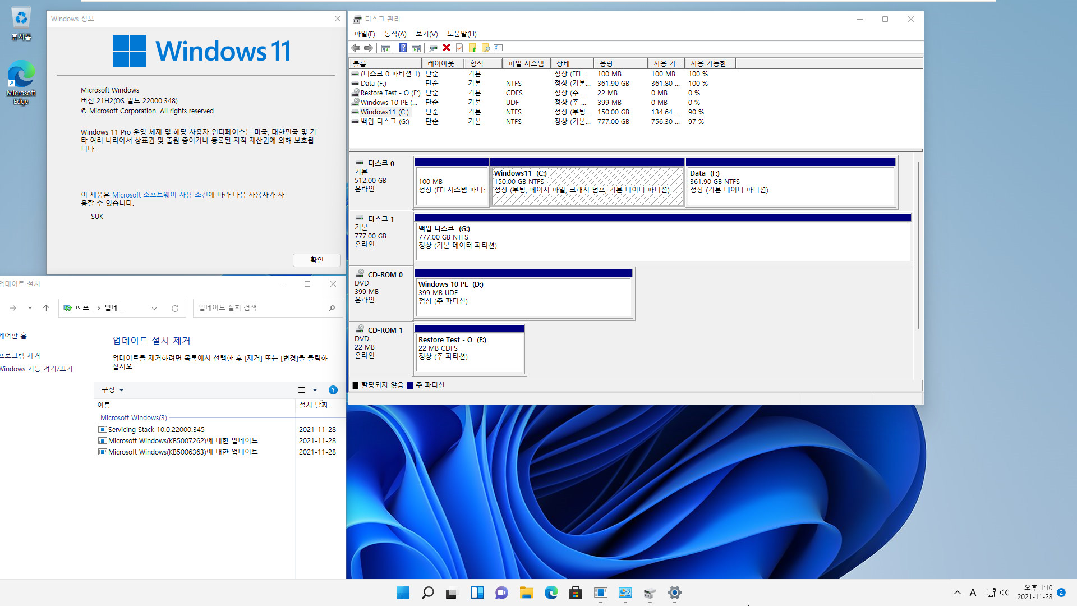This screenshot has height=606, width=1077.
Task: Open Microsoft 소프트웨어 사용 조건 link
Action: (x=160, y=195)
